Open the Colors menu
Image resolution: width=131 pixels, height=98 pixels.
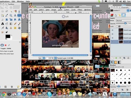pos(67,10)
